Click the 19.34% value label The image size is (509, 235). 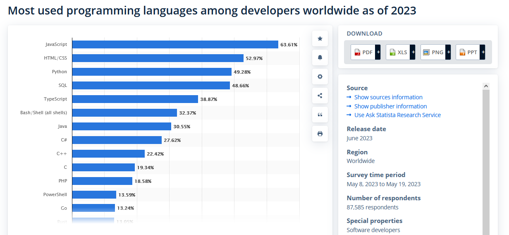coord(146,168)
